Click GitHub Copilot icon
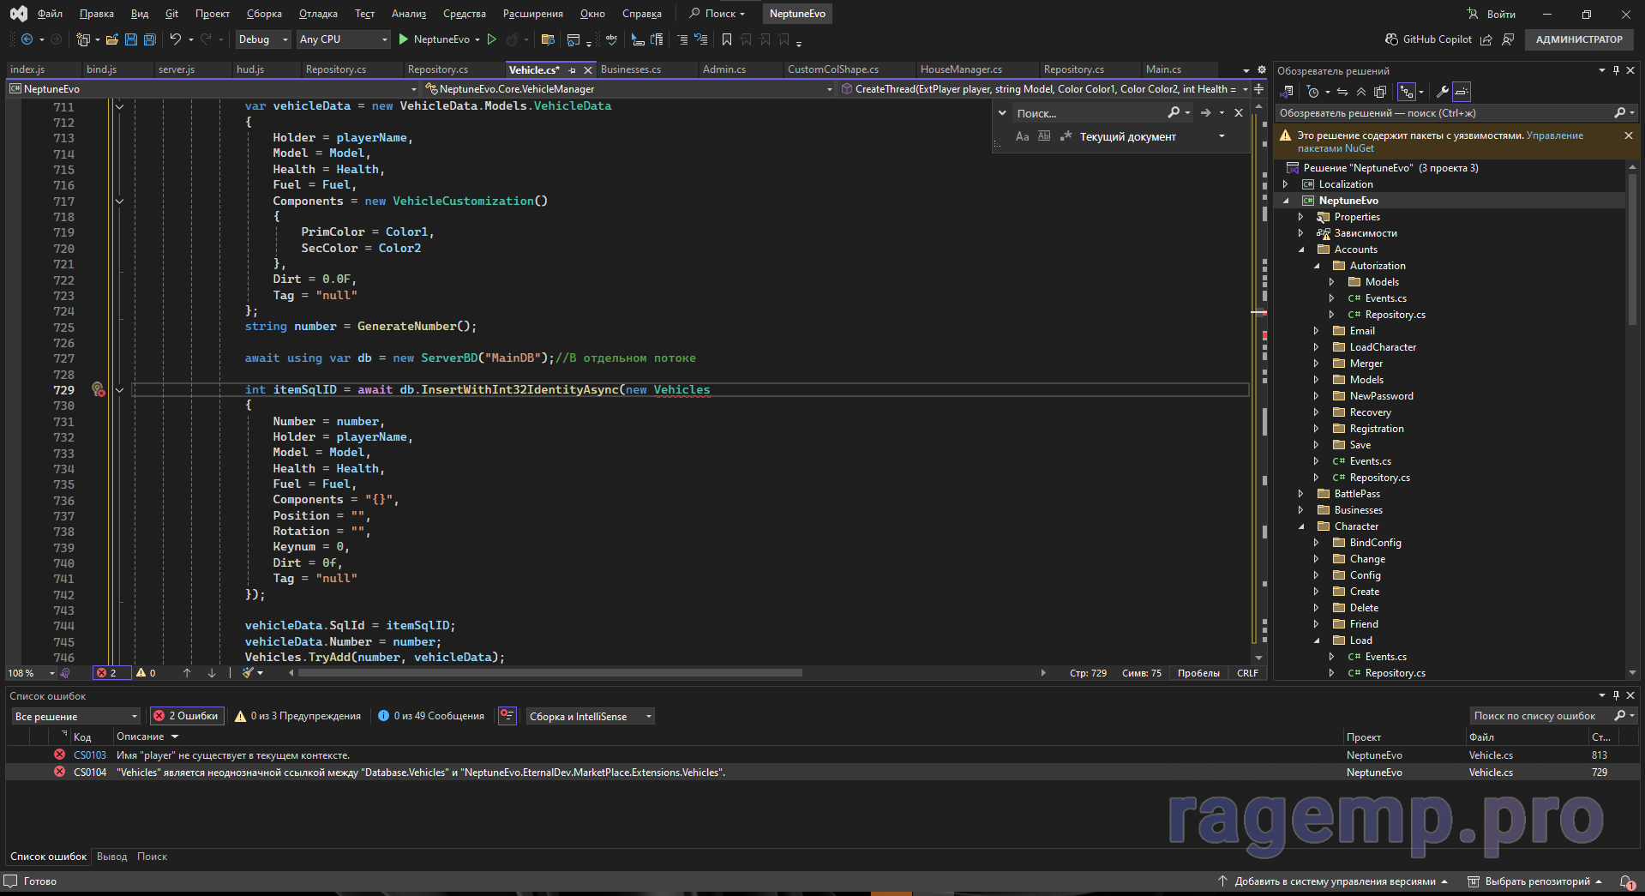Image resolution: width=1645 pixels, height=896 pixels. click(x=1391, y=39)
